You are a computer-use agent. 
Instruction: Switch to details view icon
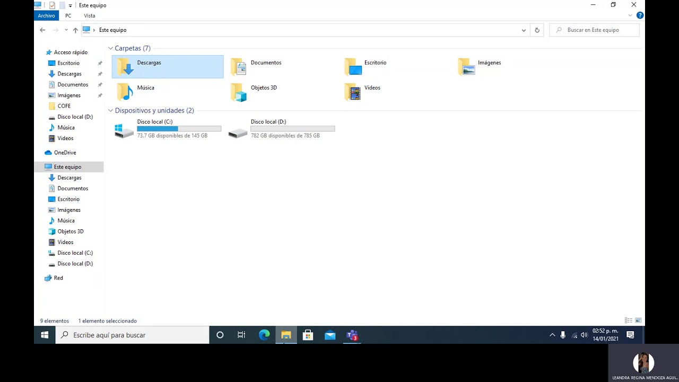pyautogui.click(x=629, y=320)
